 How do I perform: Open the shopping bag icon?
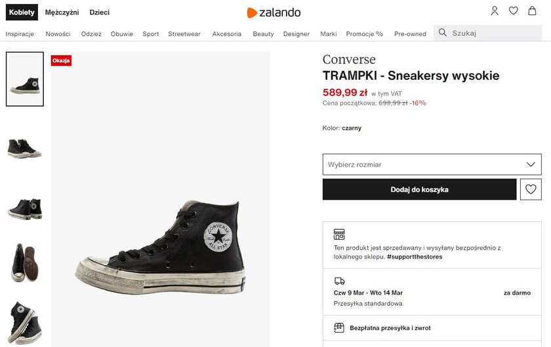point(533,11)
